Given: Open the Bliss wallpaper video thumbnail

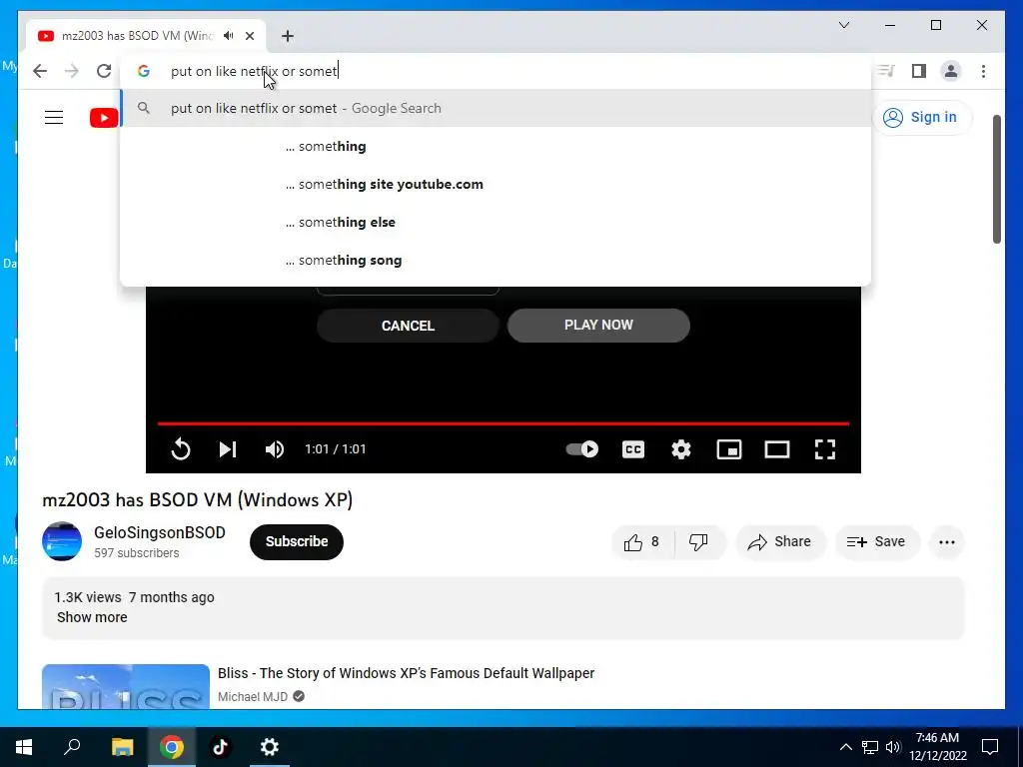Looking at the screenshot, I should pyautogui.click(x=126, y=686).
